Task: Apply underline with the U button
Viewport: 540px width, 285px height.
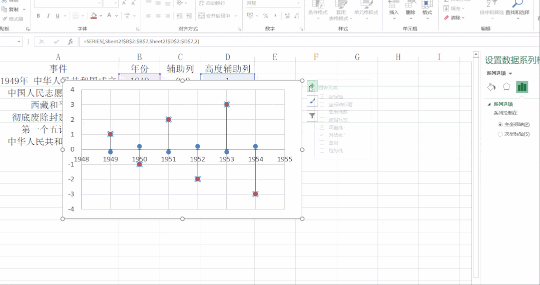Action: click(58, 16)
